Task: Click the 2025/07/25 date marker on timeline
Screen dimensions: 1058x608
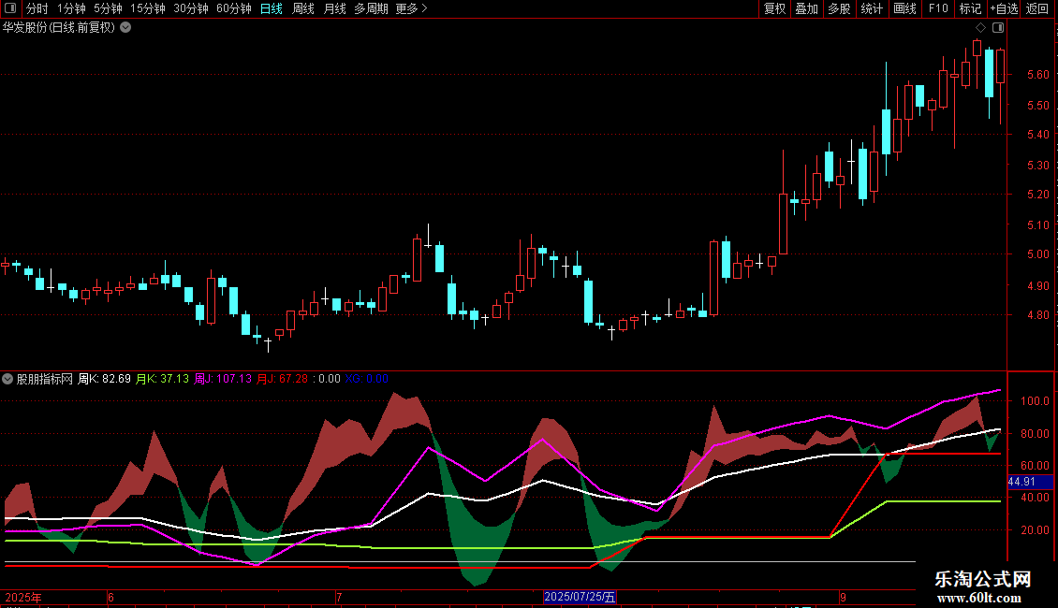Action: tap(580, 597)
